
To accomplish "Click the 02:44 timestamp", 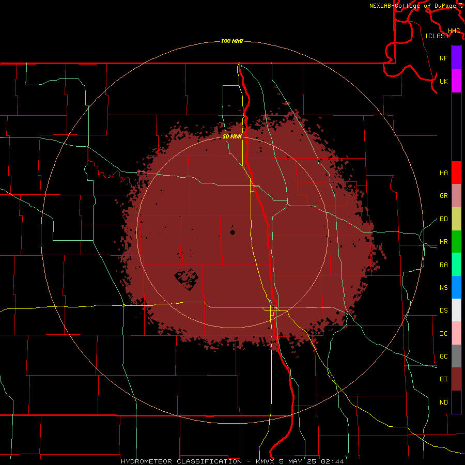I will click(332, 461).
